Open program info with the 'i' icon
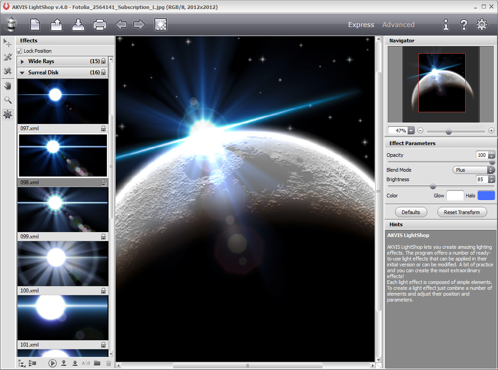 point(446,24)
